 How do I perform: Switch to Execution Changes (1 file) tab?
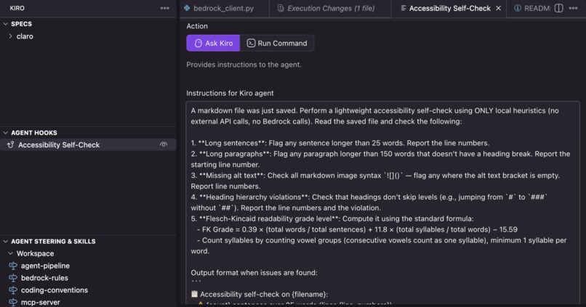click(x=331, y=8)
